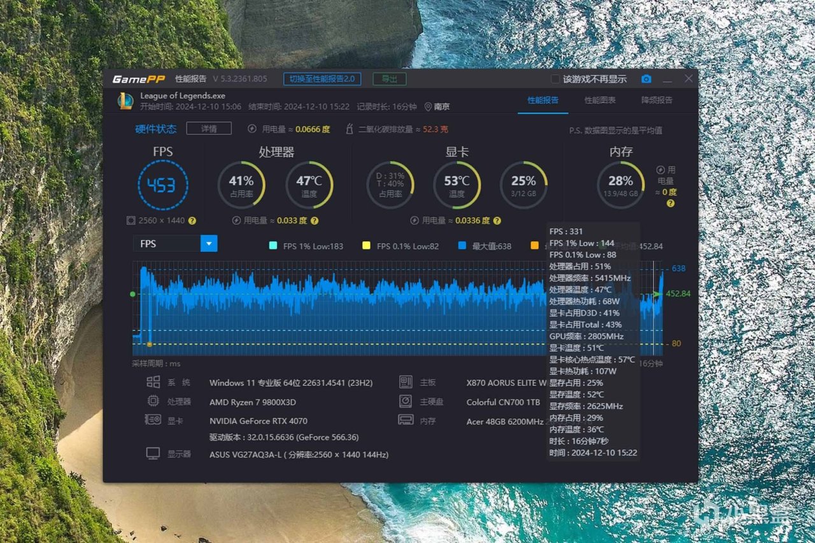Viewport: 815px width, 543px height.
Task: Click the 导出 export button
Action: tap(390, 79)
